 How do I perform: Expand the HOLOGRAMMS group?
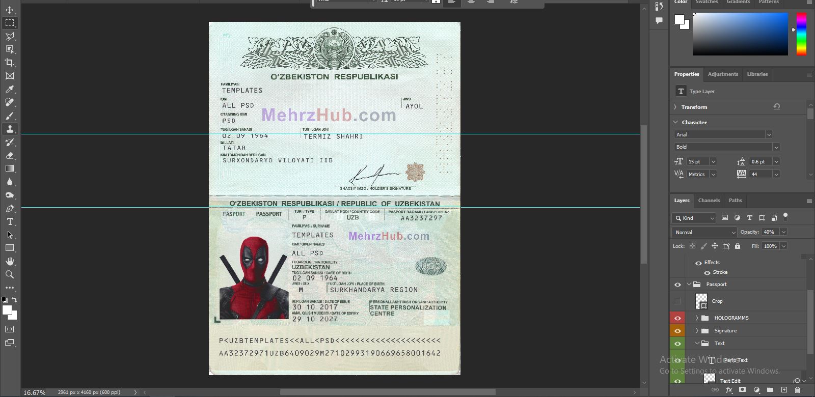coord(697,318)
